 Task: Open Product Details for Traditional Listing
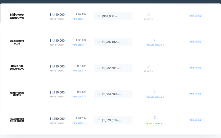[155, 97]
